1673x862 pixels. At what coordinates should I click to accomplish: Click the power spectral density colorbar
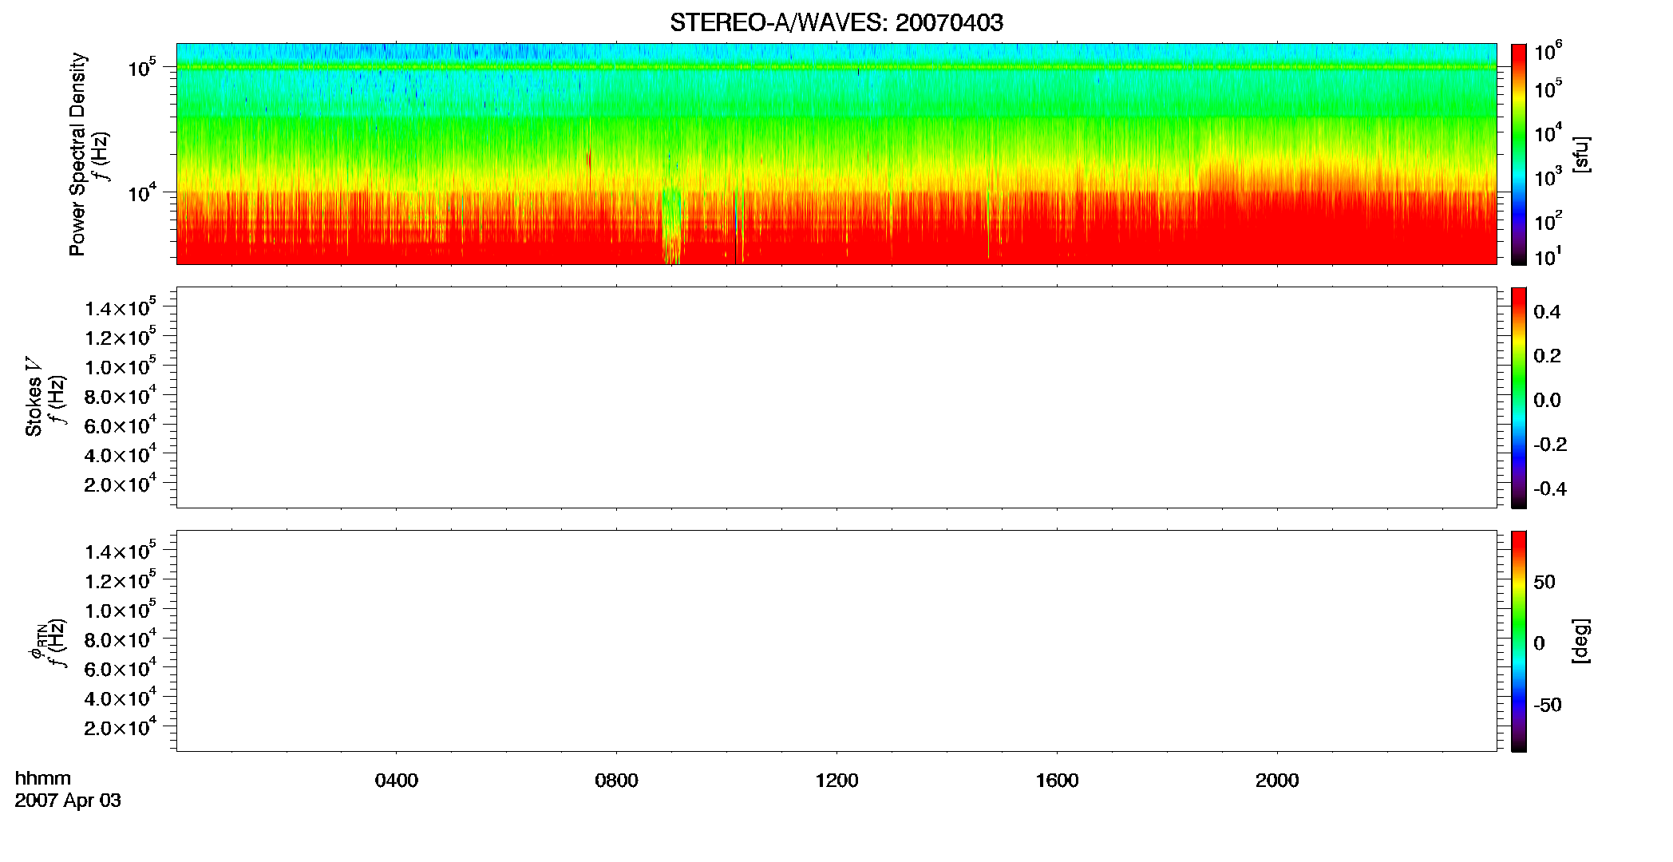(x=1519, y=154)
